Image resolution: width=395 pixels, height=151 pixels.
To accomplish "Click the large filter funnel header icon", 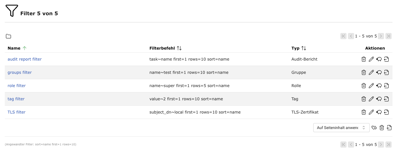I will tap(12, 11).
